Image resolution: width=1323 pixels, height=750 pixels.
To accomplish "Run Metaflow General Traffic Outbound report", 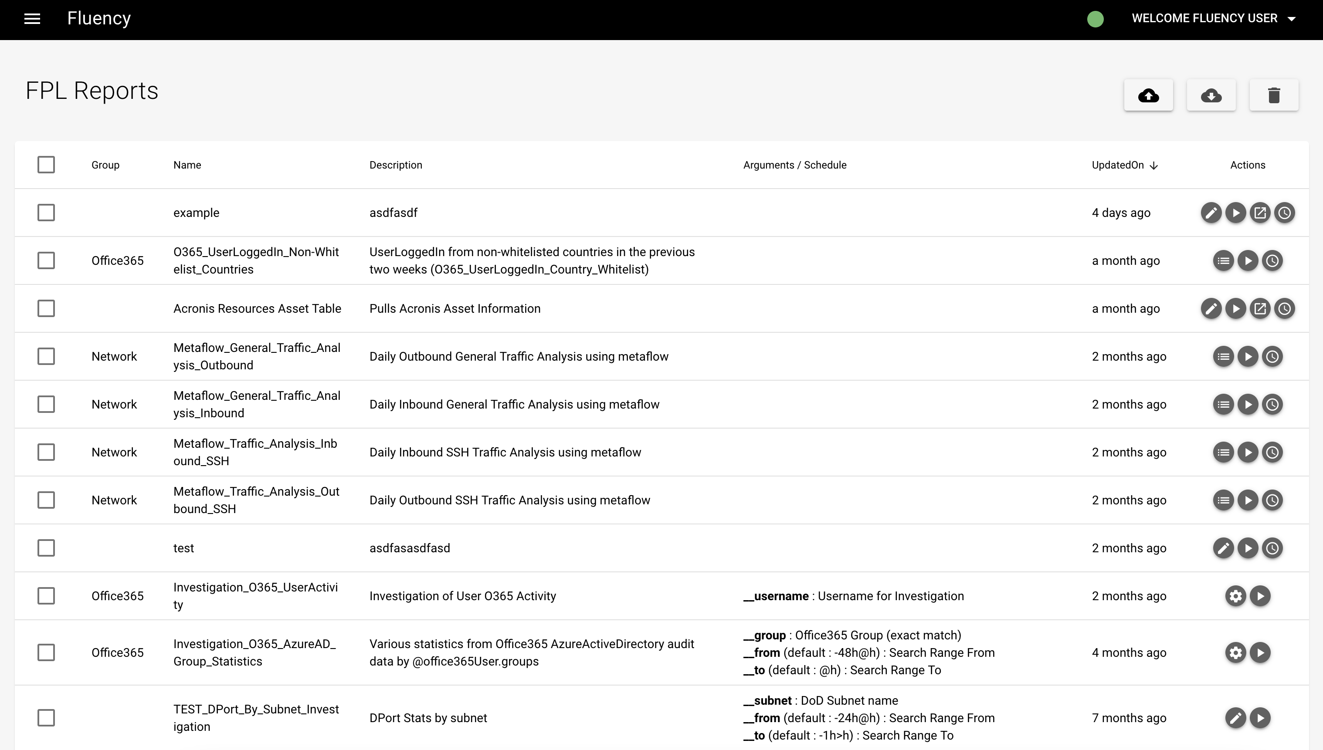I will [1248, 356].
